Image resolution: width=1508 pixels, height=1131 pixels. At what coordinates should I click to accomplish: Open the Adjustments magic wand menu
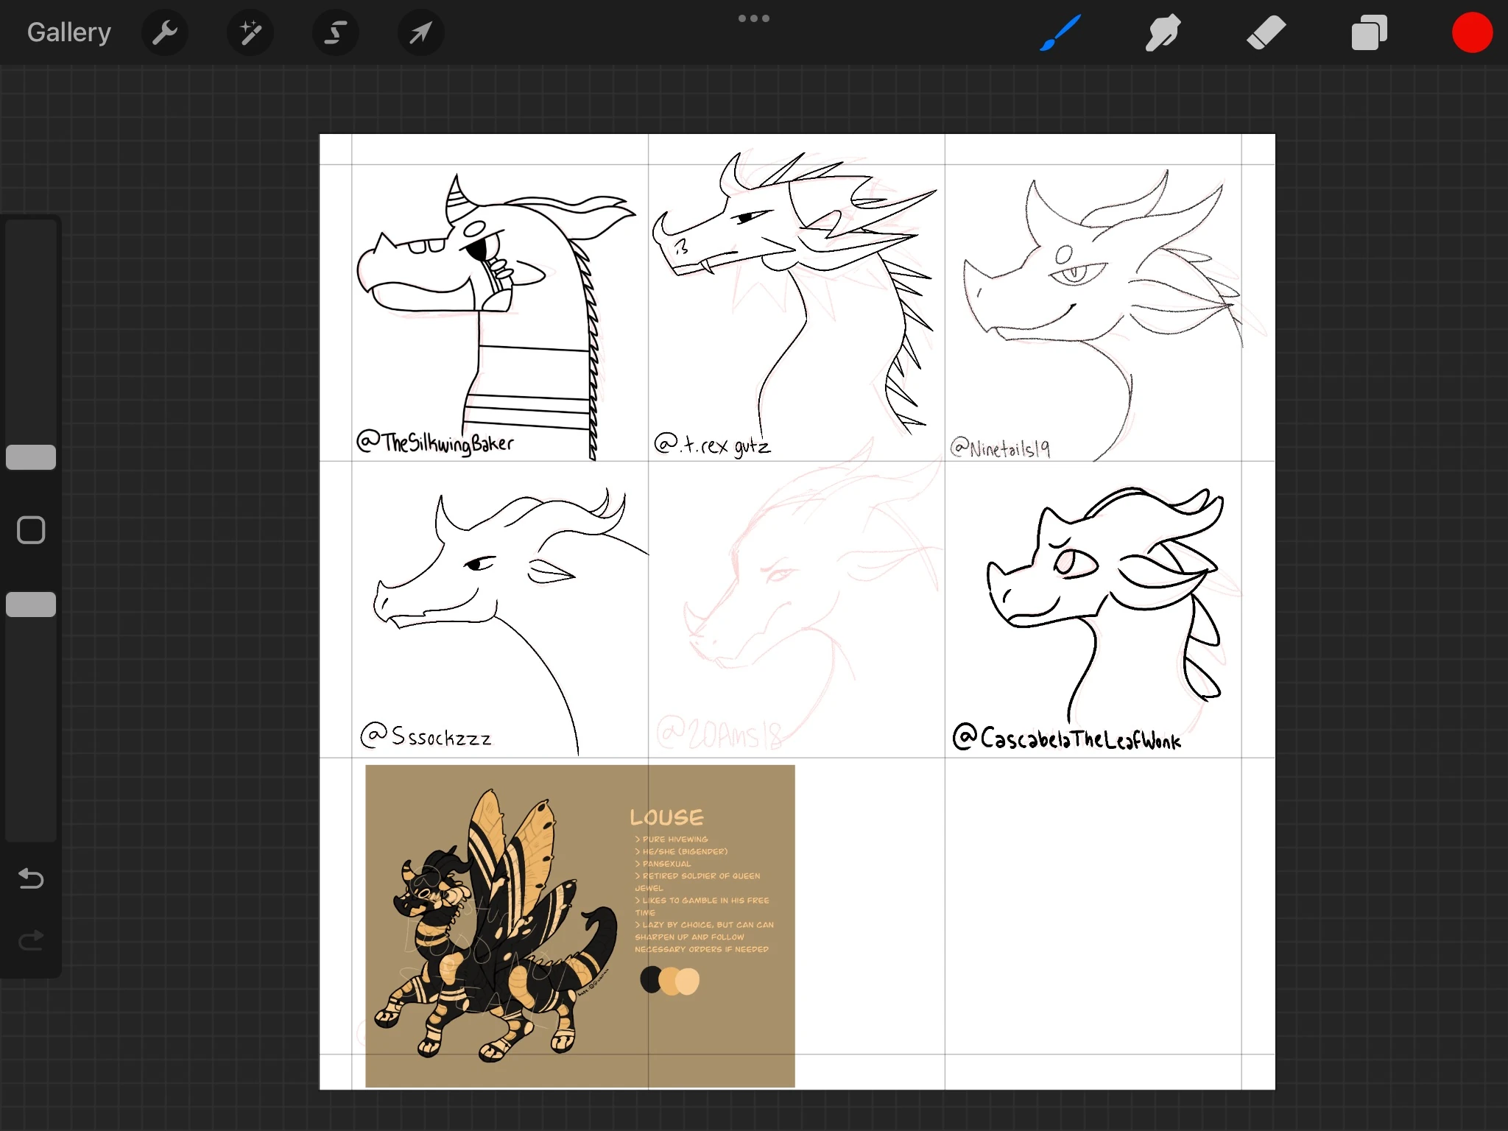250,32
